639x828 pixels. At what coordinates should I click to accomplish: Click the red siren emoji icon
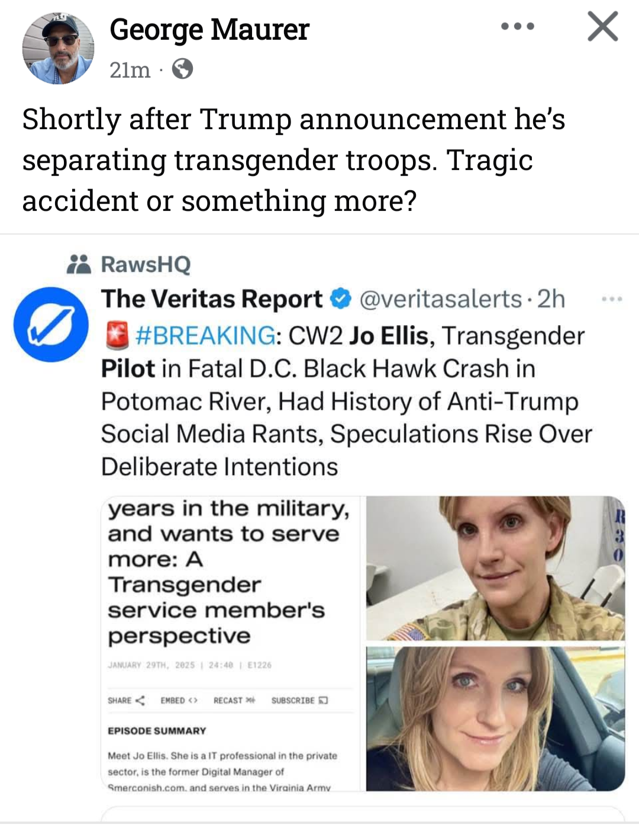pyautogui.click(x=116, y=336)
